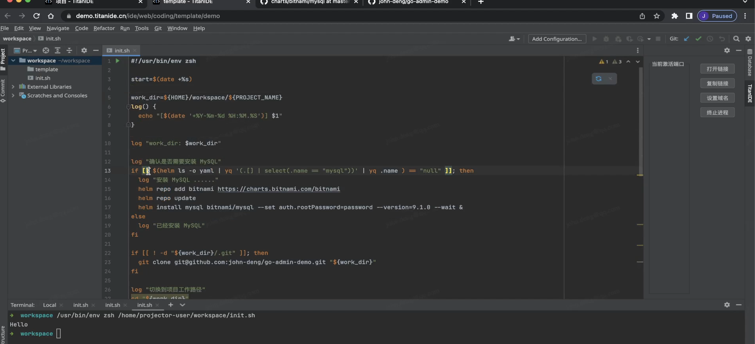Click the refresh icon in editor popup
The height and width of the screenshot is (344, 755).
coord(598,79)
